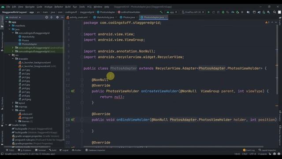Collapse the Gradle Scripts node
The image size is (282, 159).
coord(6,125)
